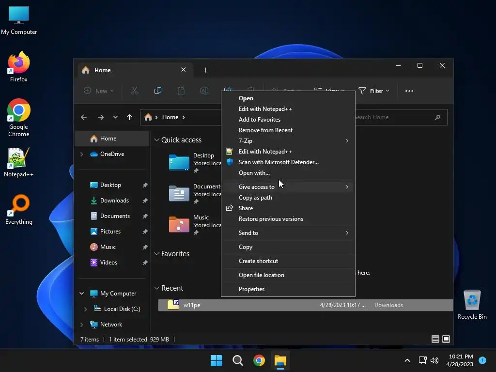Unpin Pictures via its sidebar pin icon
The image size is (496, 372).
[x=145, y=232]
